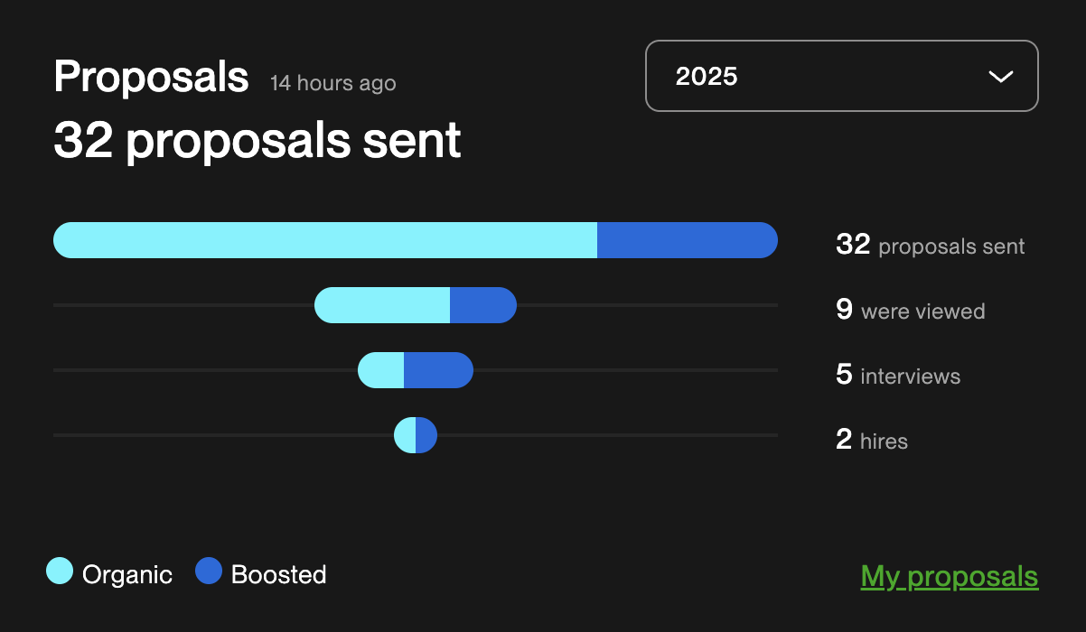
Task: Open the 2025 year dropdown
Action: (x=840, y=76)
